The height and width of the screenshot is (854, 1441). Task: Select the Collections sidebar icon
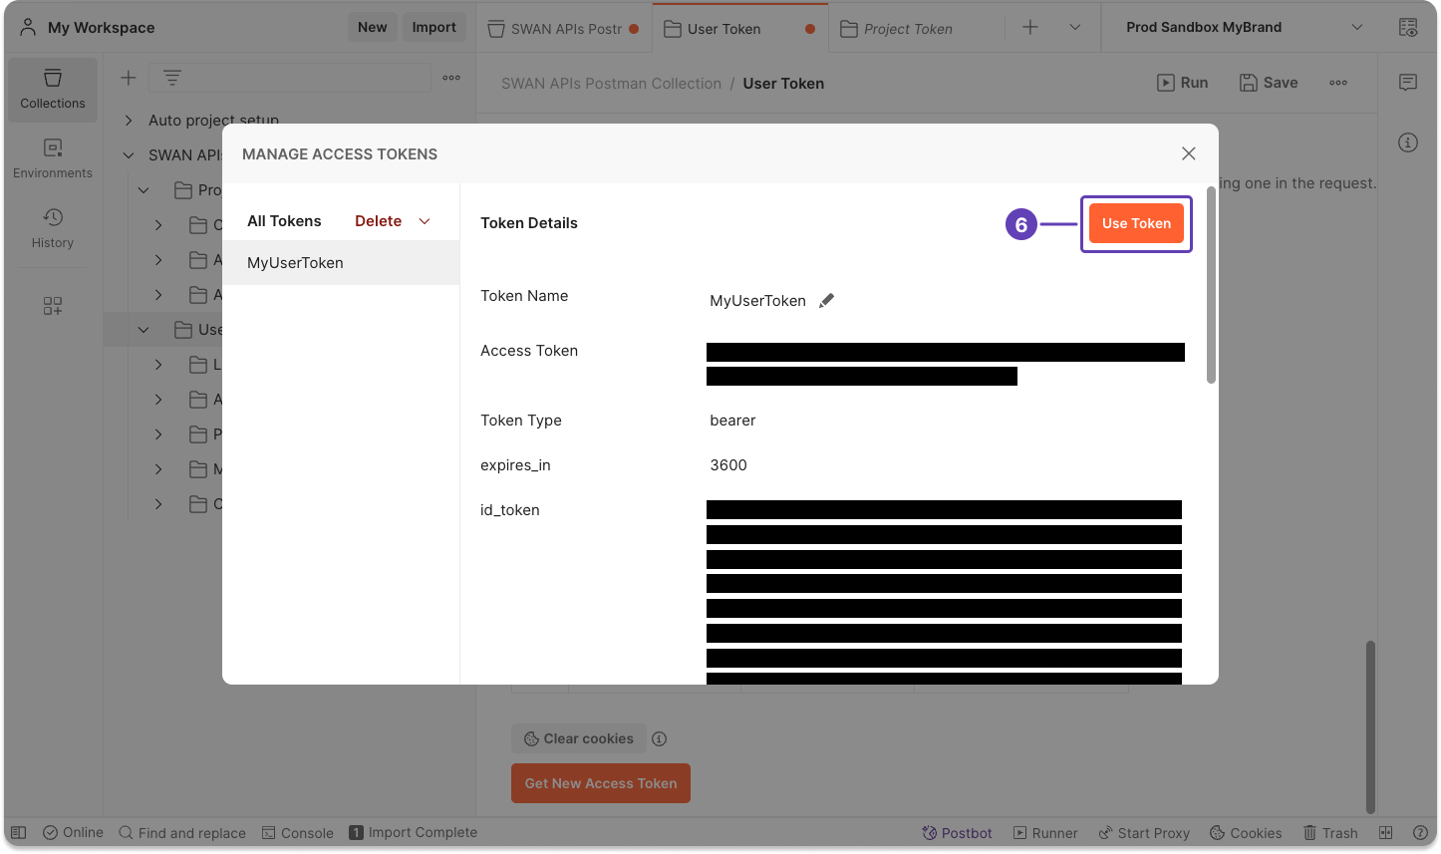coord(53,88)
